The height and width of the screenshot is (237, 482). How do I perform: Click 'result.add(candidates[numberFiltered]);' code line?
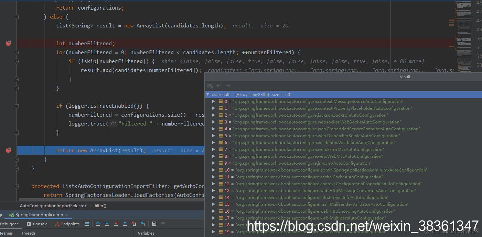tap(141, 70)
